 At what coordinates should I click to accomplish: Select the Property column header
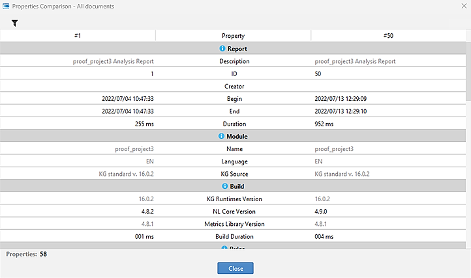(x=233, y=36)
